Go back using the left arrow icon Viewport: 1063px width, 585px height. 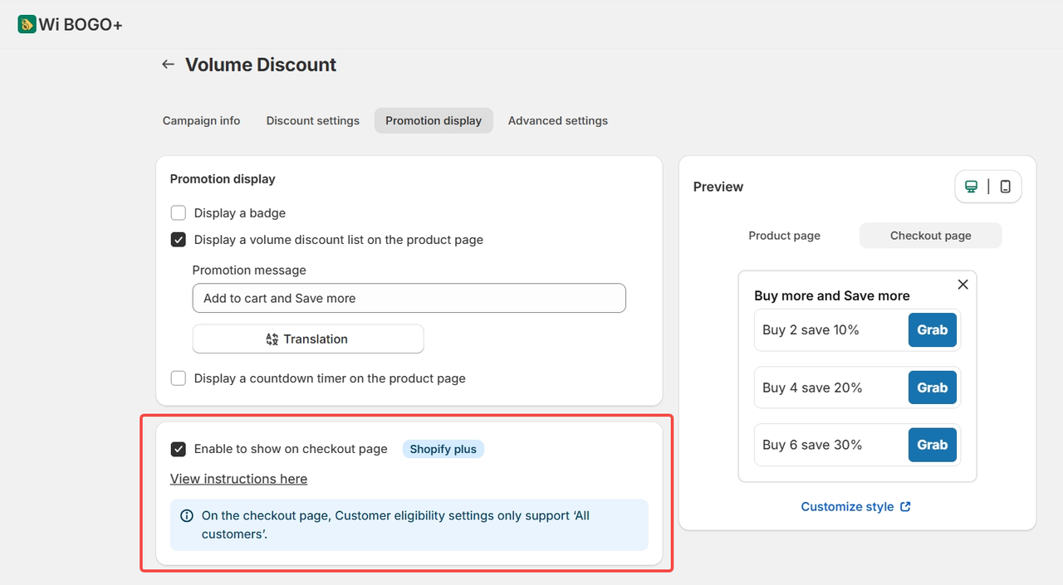(168, 65)
